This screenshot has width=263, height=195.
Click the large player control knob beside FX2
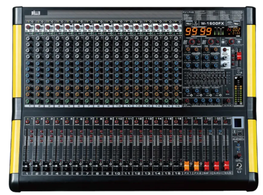[232, 41]
